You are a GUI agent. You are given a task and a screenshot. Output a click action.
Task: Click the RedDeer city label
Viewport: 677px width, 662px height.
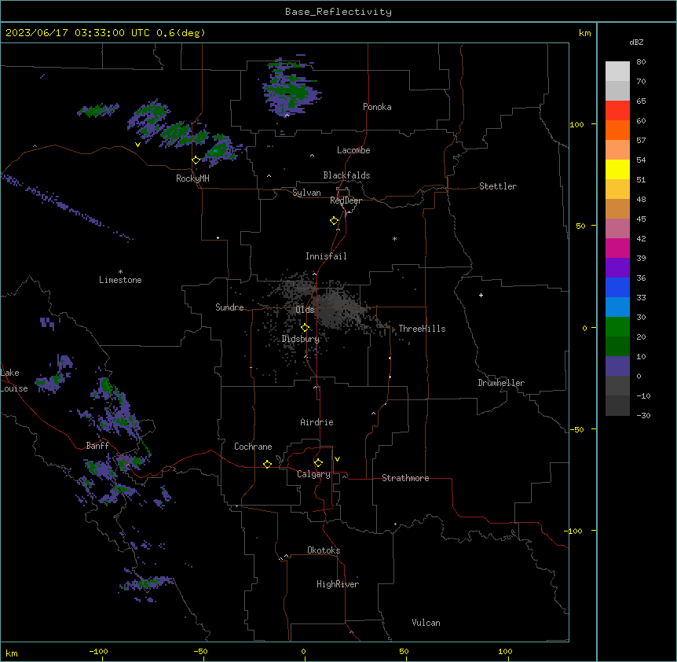click(x=346, y=200)
